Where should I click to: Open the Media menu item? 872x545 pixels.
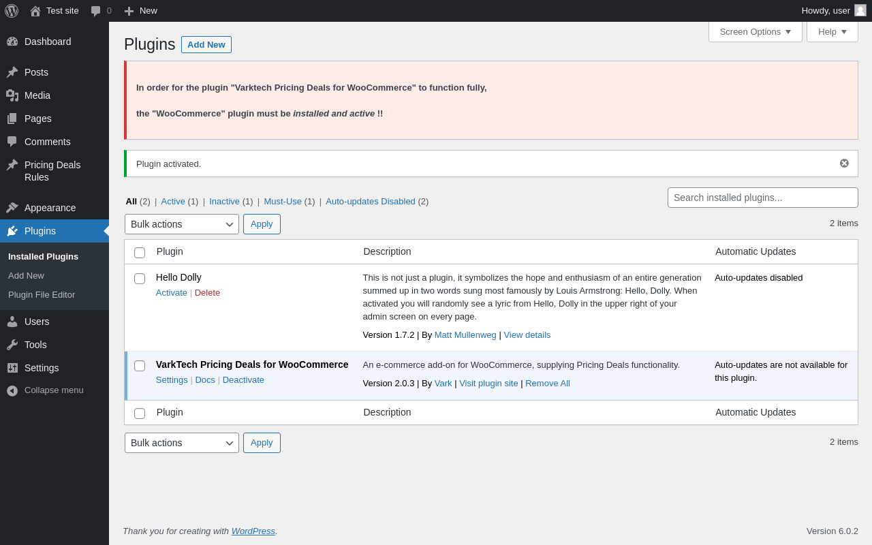54,95
